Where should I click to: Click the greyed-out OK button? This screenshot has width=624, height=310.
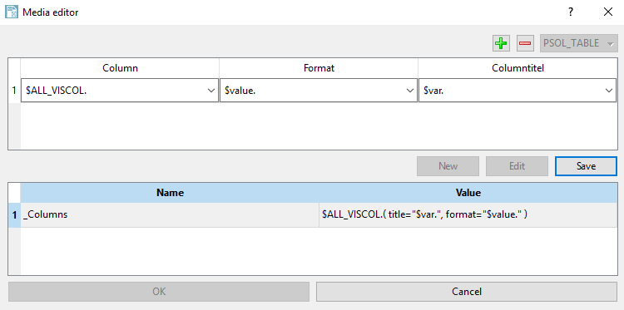pyautogui.click(x=159, y=292)
